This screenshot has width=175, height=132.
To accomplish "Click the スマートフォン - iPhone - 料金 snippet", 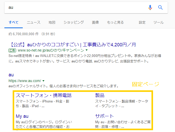I will (42, 104).
